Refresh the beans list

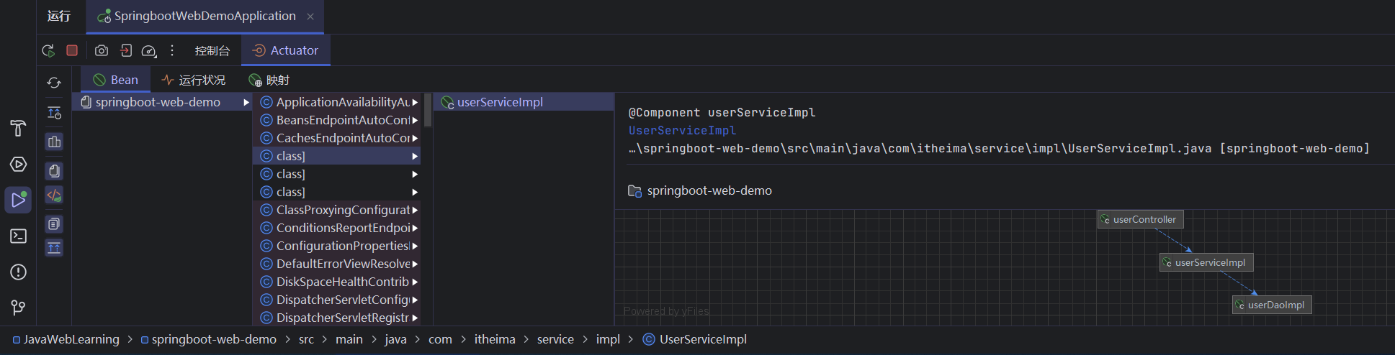54,83
